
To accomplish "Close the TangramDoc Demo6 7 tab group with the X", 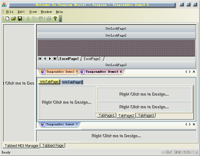I will tap(194, 124).
